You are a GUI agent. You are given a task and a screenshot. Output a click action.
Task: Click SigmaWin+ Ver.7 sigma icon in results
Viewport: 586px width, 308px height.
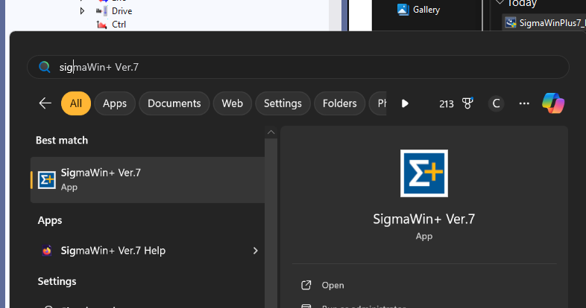[x=47, y=180]
